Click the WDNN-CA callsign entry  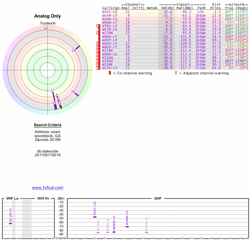(x=109, y=54)
